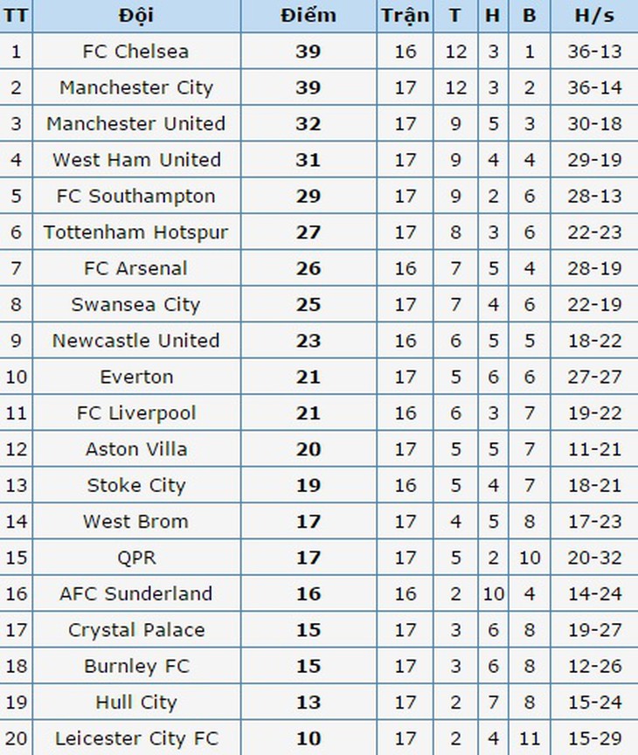Select Leicester City FC team

[x=136, y=738]
